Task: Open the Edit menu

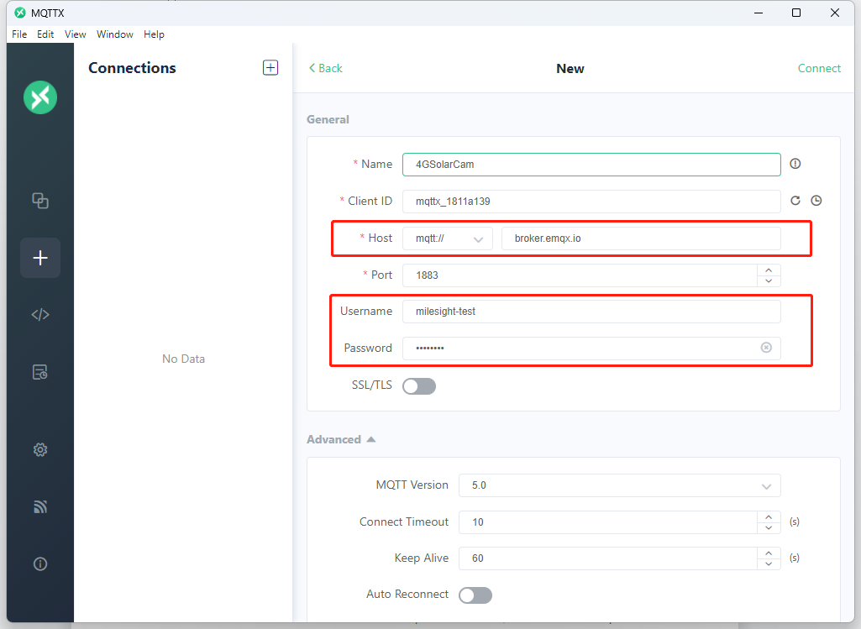Action: (x=45, y=34)
